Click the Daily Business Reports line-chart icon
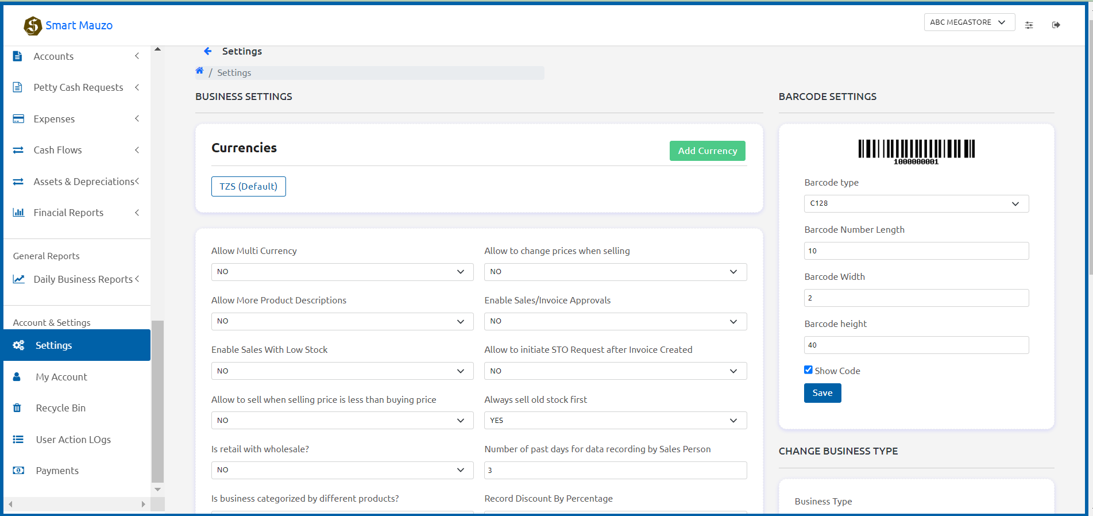Viewport: 1093px width, 516px height. point(18,279)
